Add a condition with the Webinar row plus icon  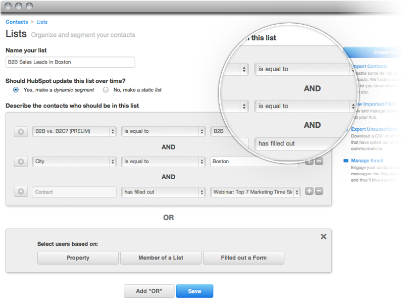(x=310, y=191)
